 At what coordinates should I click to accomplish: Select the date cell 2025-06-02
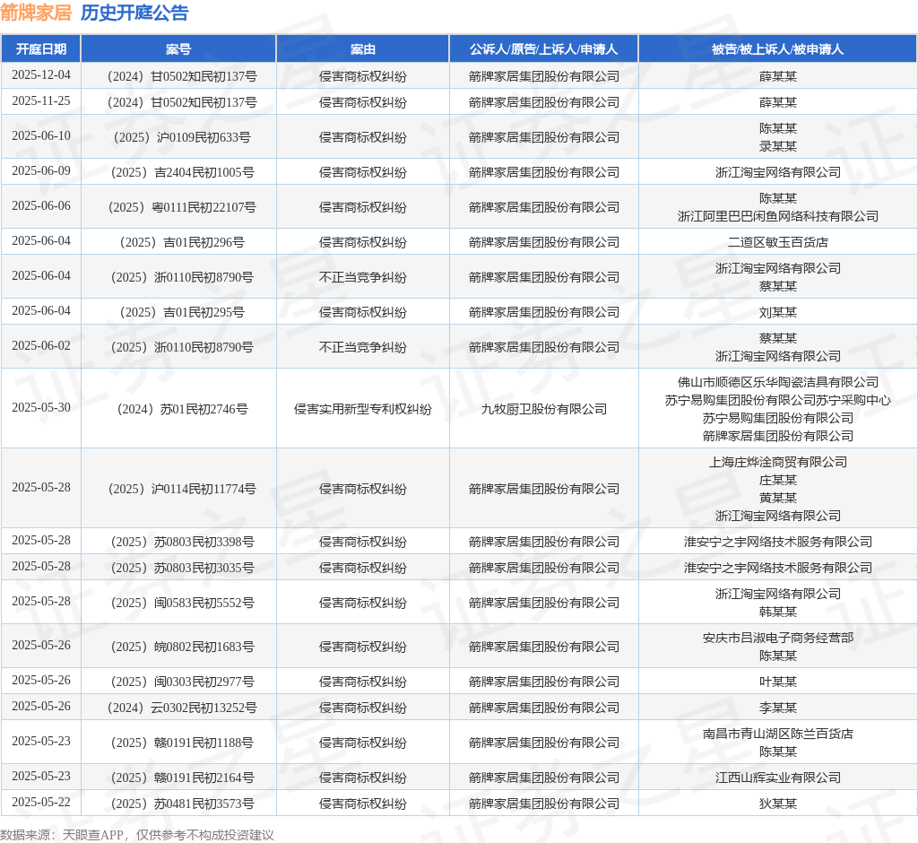point(41,347)
